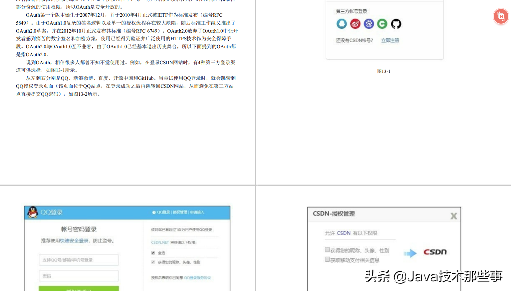Click the Sina Weibo login icon
511x291 pixels.
tap(355, 24)
